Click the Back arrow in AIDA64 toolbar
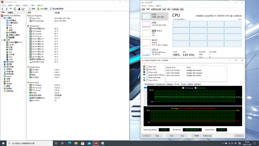The height and width of the screenshot is (146, 259). click(x=2, y=9)
